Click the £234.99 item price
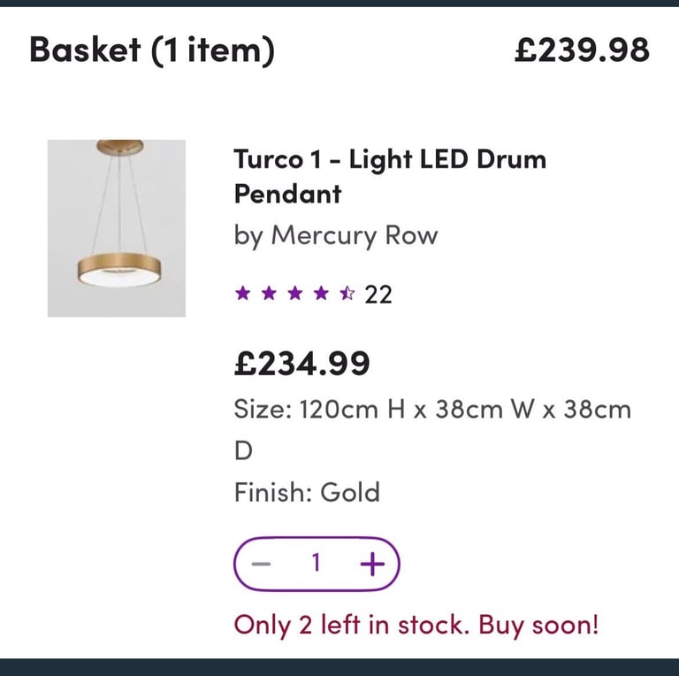This screenshot has height=676, width=679. tap(301, 364)
